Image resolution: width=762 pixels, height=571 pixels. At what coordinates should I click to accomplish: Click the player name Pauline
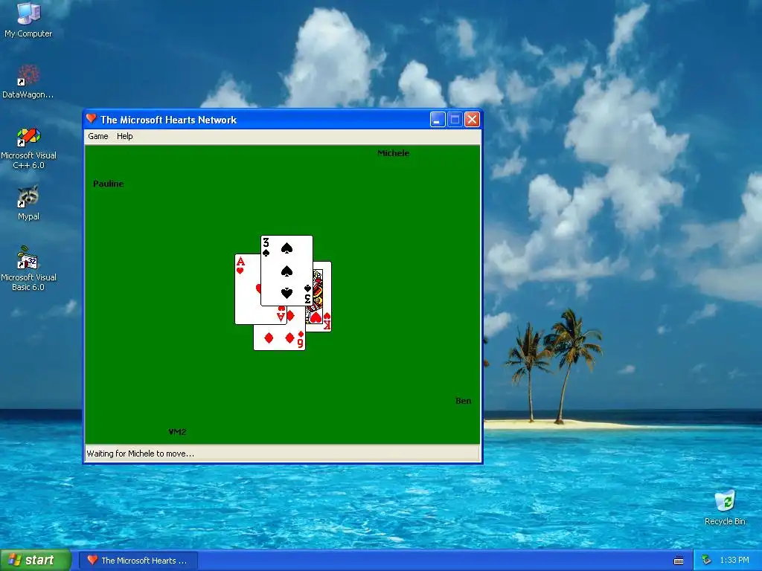point(109,184)
